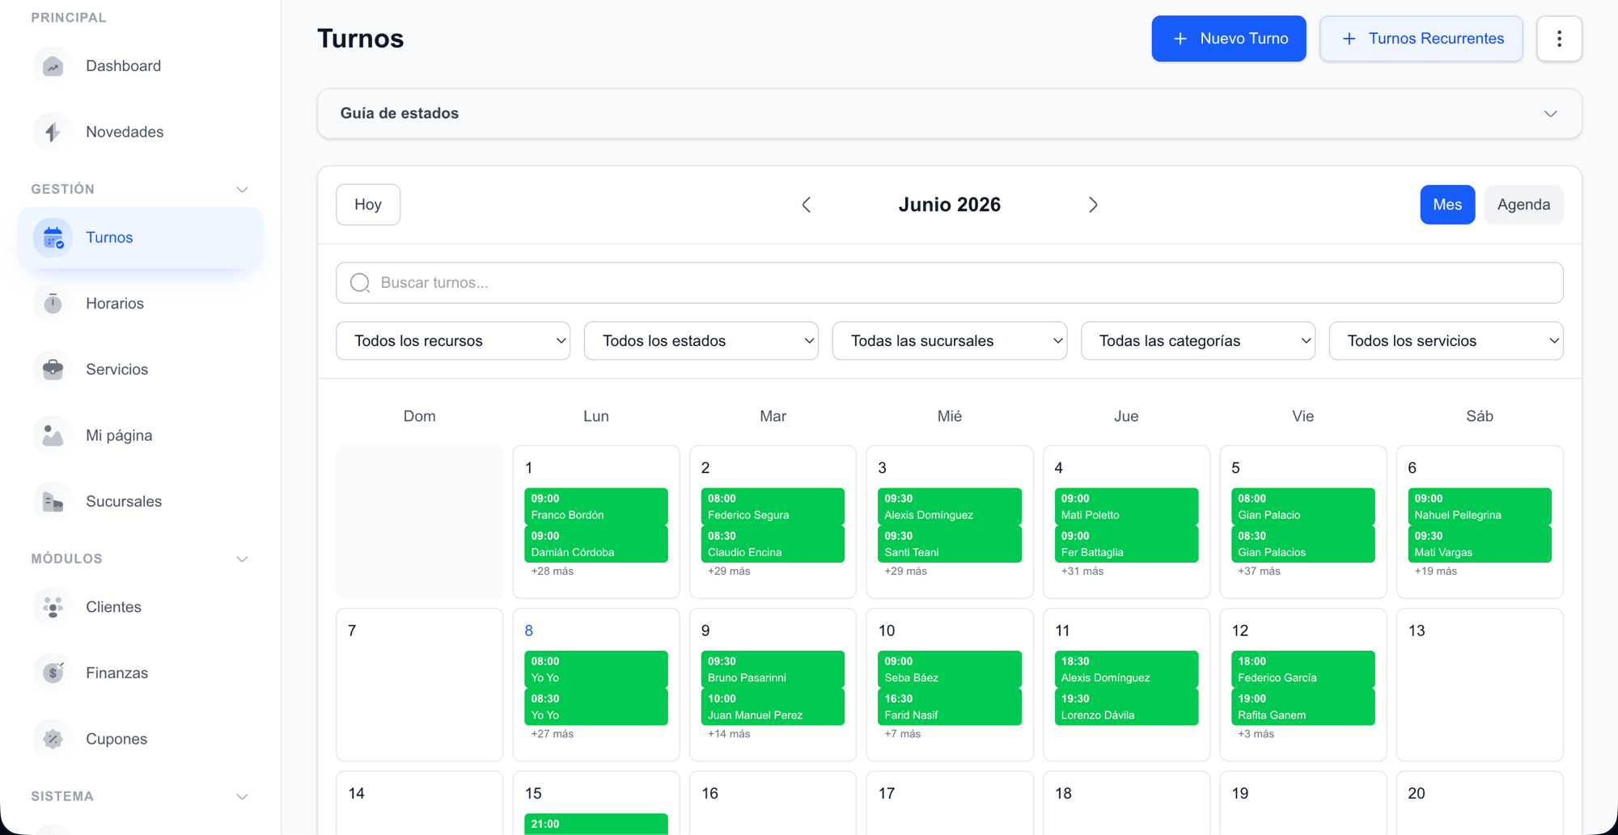1618x835 pixels.
Task: Open the Todos los estados dropdown
Action: (701, 341)
